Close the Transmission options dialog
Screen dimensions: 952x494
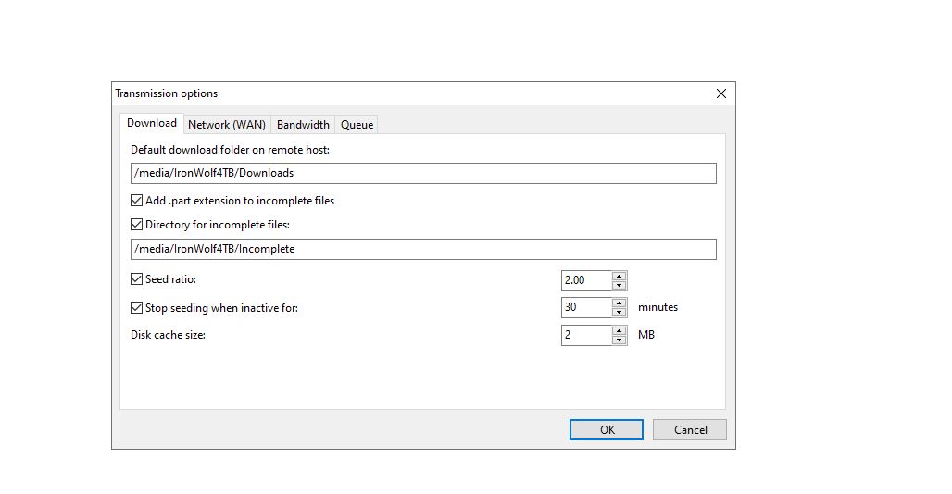[x=721, y=93]
